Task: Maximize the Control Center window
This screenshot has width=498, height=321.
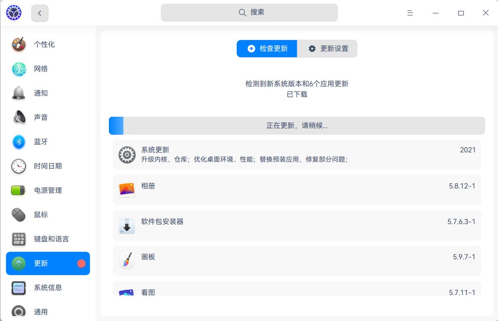Action: [x=461, y=13]
